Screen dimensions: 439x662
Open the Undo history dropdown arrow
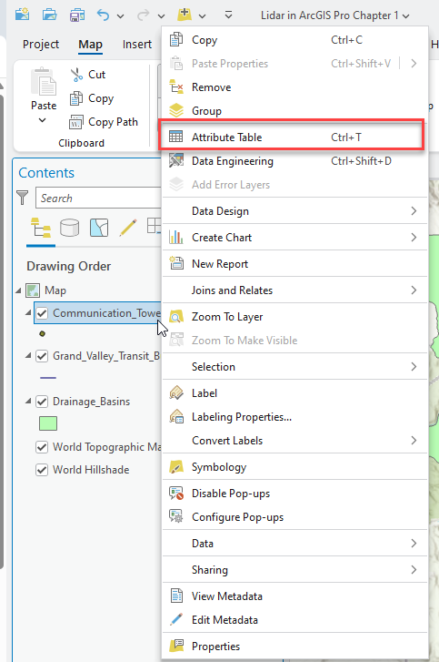[121, 16]
